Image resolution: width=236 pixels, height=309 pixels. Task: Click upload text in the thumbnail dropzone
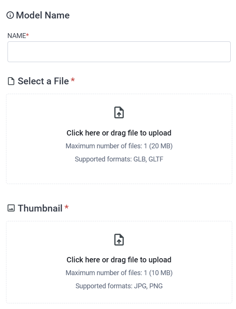tap(119, 260)
